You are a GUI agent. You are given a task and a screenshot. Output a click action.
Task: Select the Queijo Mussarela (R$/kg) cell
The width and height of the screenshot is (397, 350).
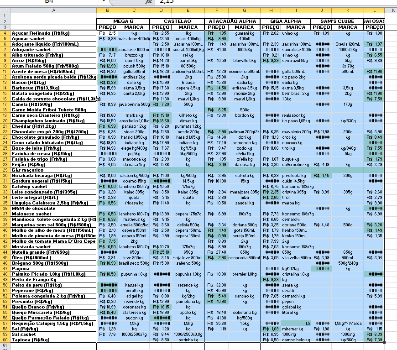pos(53,313)
